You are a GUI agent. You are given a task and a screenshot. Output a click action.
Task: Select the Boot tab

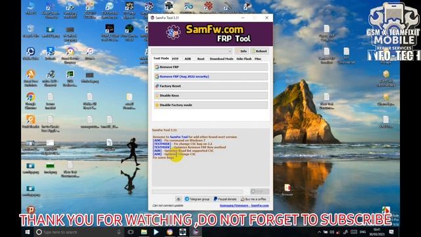pyautogui.click(x=201, y=59)
